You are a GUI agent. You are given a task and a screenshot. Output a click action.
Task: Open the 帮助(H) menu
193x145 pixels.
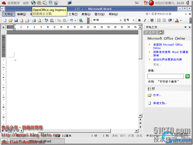pos(113,14)
